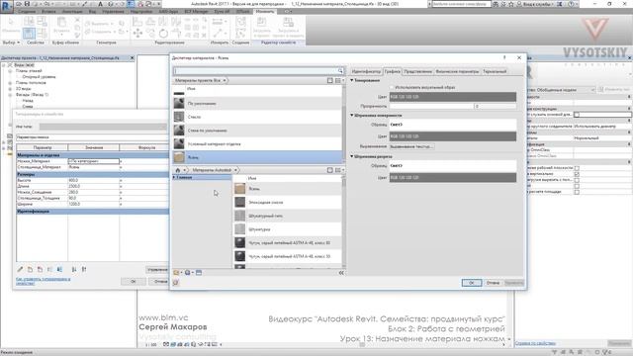This screenshot has height=356, width=633.
Task: Tick the bottom Properties palette checkbox
Action: [x=577, y=192]
